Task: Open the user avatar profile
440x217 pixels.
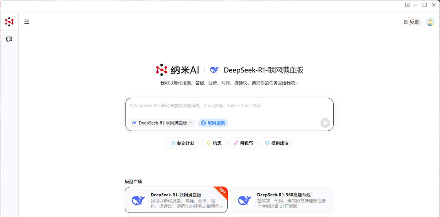Action: click(430, 22)
